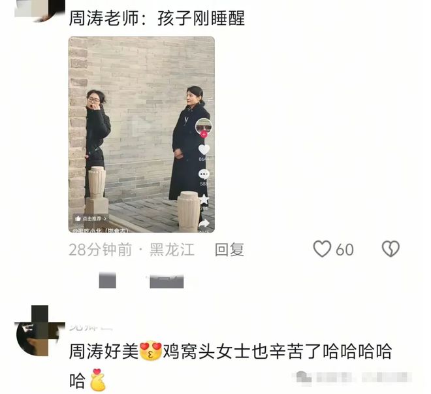Expand the blurred replies row below timestamp
The image size is (431, 394).
[x=141, y=281]
